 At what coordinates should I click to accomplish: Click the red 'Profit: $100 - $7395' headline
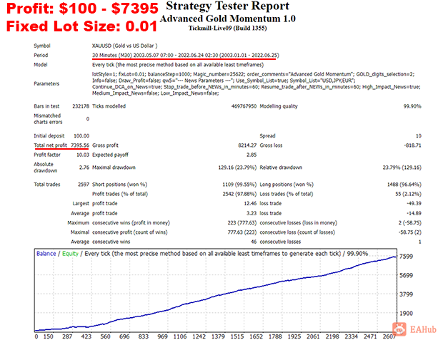[x=82, y=8]
